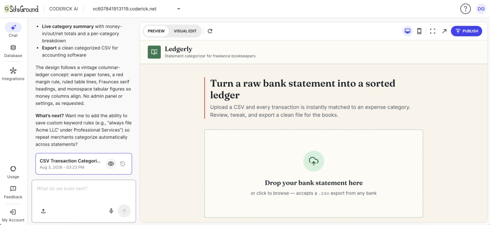
Task: Go to My Account
Action: (13, 215)
